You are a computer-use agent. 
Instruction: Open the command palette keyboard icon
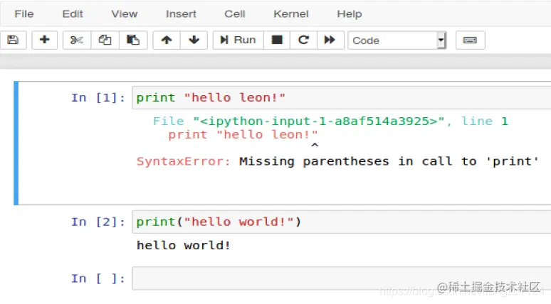click(x=470, y=40)
